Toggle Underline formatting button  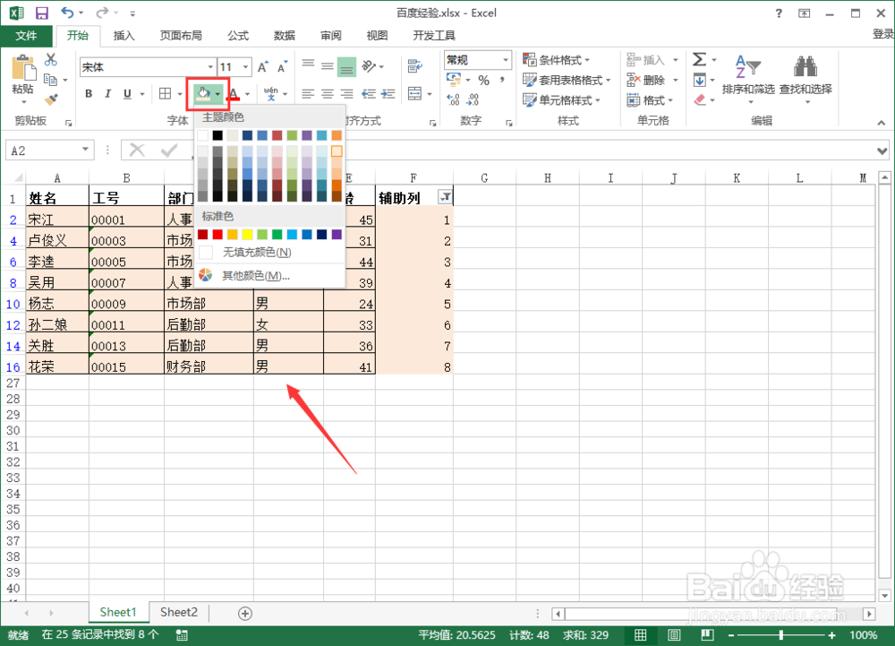pos(127,94)
